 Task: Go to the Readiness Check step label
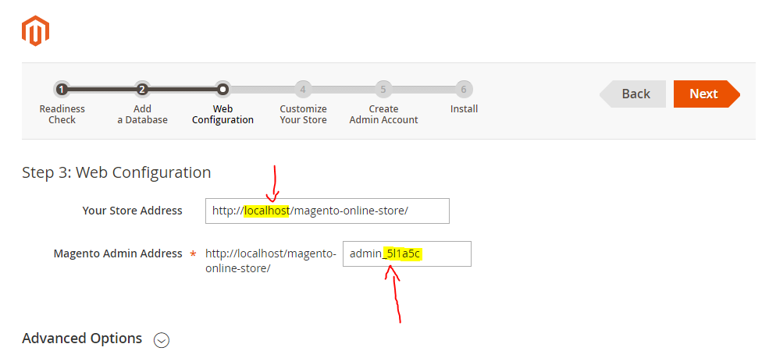coord(62,115)
